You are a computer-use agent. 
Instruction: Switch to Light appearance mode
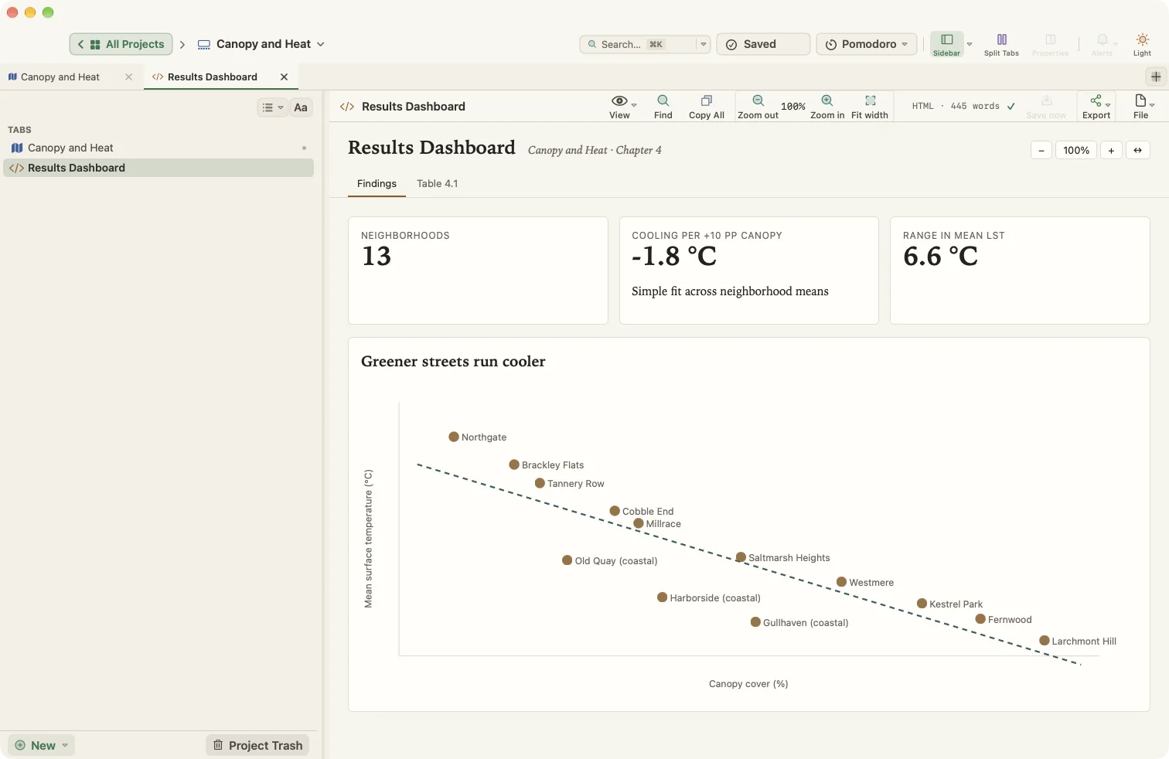pos(1142,44)
